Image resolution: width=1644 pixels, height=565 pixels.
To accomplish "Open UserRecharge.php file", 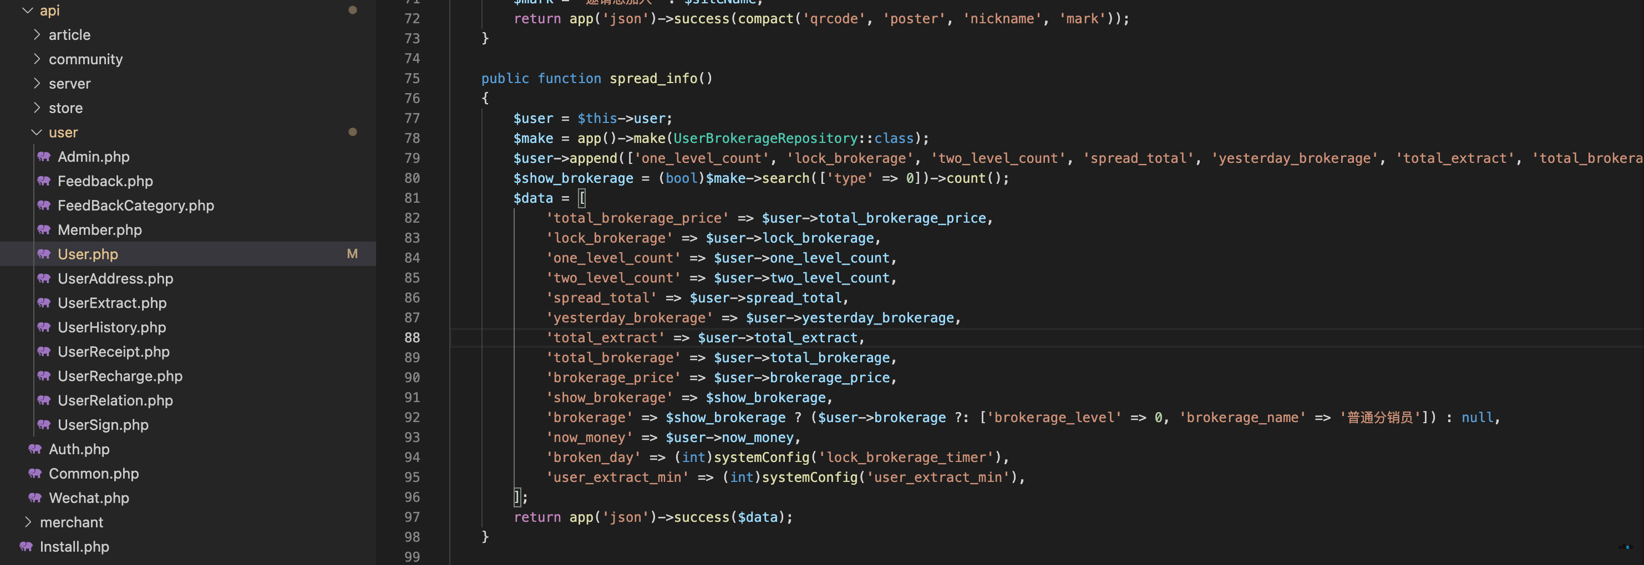I will (120, 376).
